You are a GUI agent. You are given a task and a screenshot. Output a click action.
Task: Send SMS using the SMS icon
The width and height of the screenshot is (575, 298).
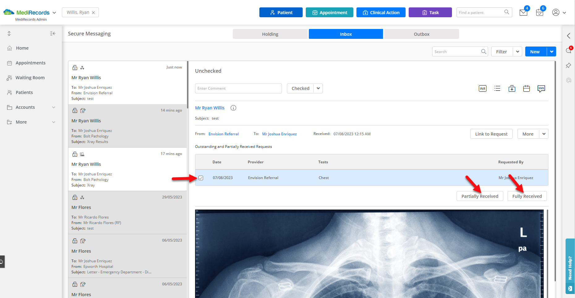point(541,88)
